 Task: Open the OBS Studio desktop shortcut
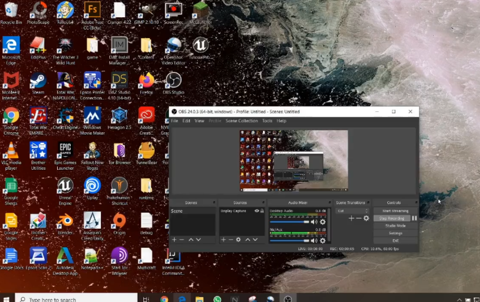(173, 83)
